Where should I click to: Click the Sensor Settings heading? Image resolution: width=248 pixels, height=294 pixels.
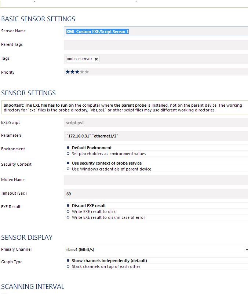(x=28, y=93)
